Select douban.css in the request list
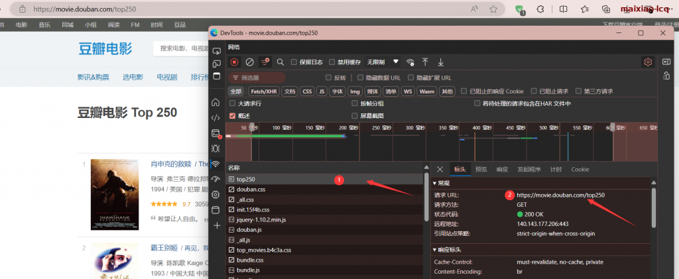This screenshot has width=679, height=279. [x=251, y=190]
